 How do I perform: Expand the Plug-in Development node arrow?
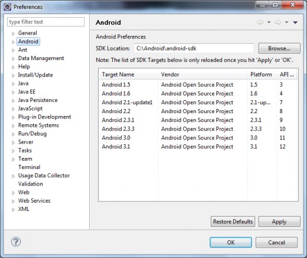[x=13, y=117]
